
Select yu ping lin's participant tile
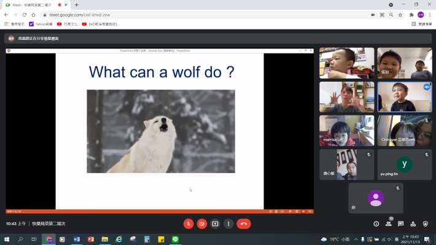tap(405, 165)
